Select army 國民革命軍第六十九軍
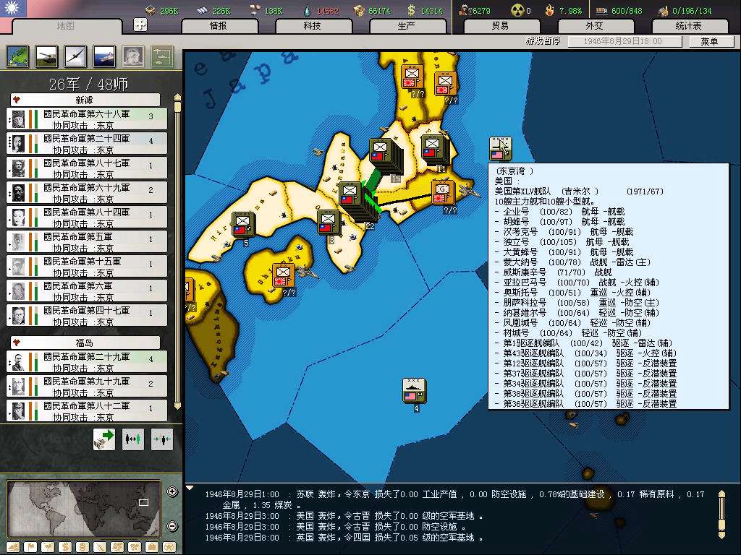This screenshot has height=555, width=741. coord(87,192)
